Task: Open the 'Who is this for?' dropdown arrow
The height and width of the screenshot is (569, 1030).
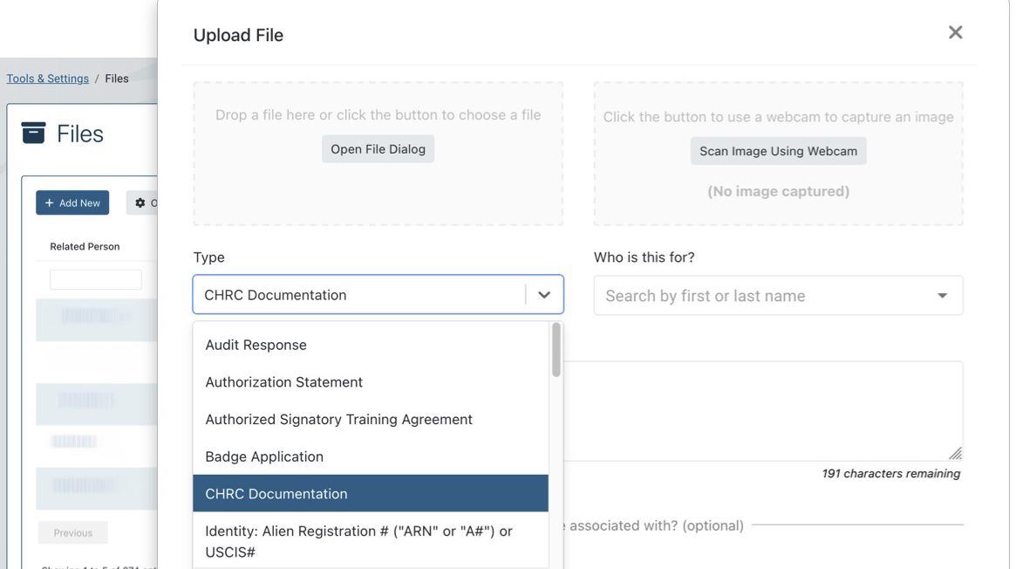Action: click(942, 296)
